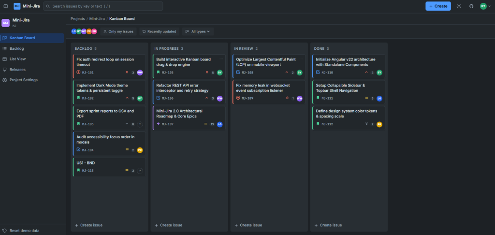The width and height of the screenshot is (495, 235).
Task: Click unassigned avatar on MJ-103
Action: [140, 124]
